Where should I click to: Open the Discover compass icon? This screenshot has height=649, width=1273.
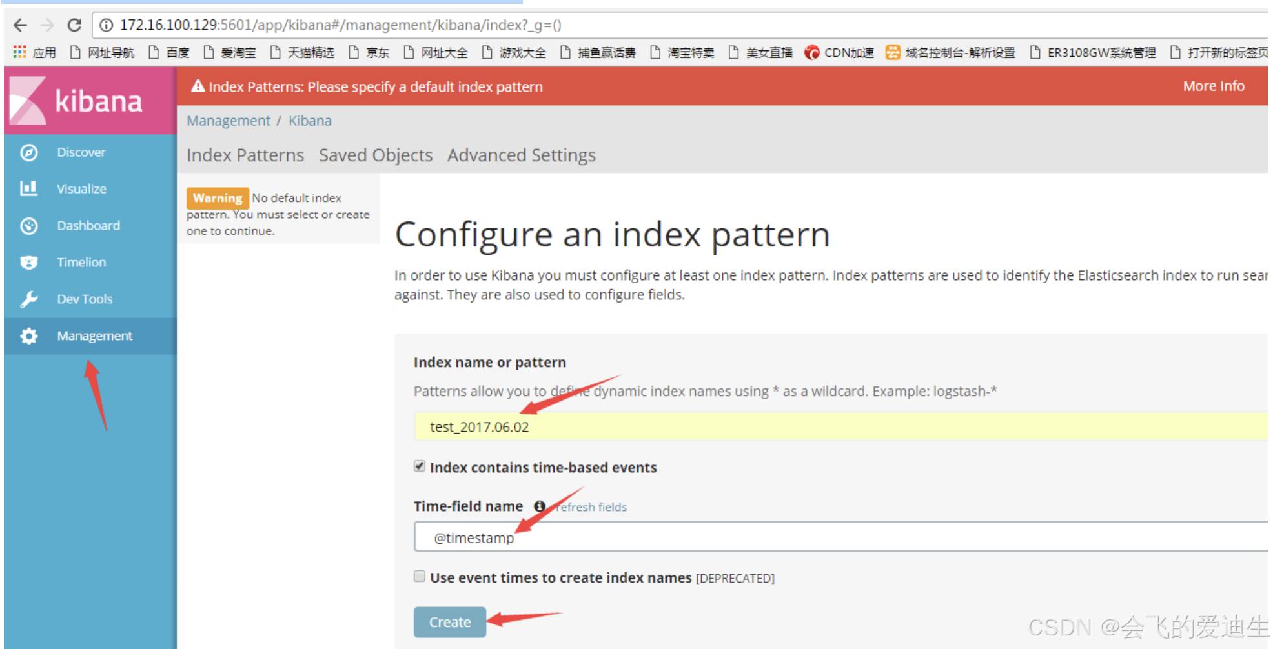tap(29, 153)
